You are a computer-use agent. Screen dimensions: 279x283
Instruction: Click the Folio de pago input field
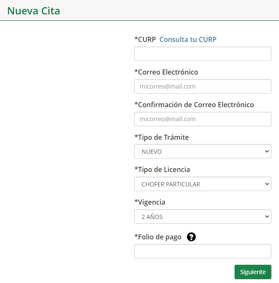pyautogui.click(x=202, y=251)
